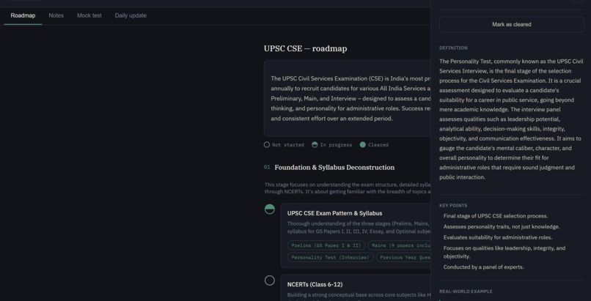The image size is (591, 301).
Task: Click the Key Points section header in the side panel
Action: (x=453, y=206)
